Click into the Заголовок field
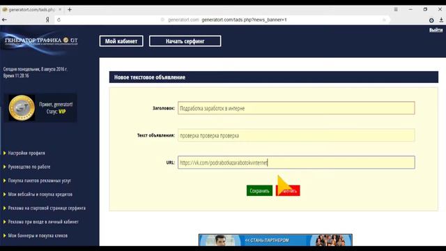 [x=296, y=108]
